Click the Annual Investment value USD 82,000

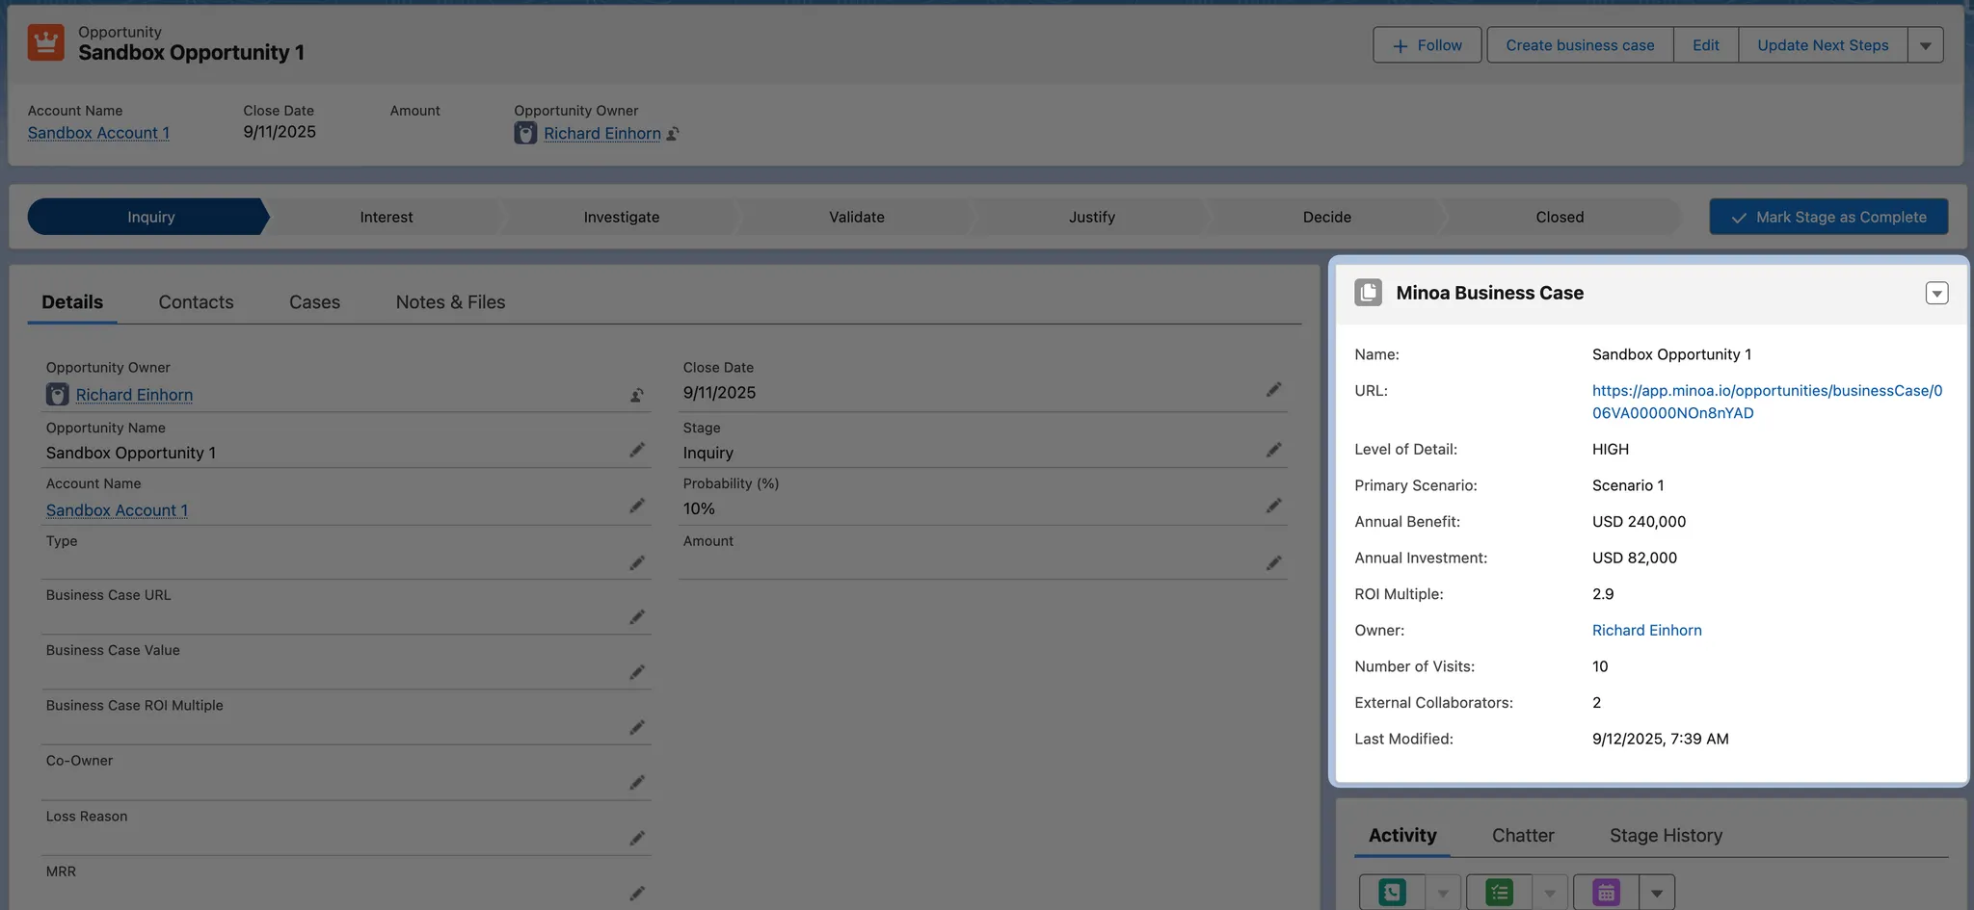point(1635,559)
